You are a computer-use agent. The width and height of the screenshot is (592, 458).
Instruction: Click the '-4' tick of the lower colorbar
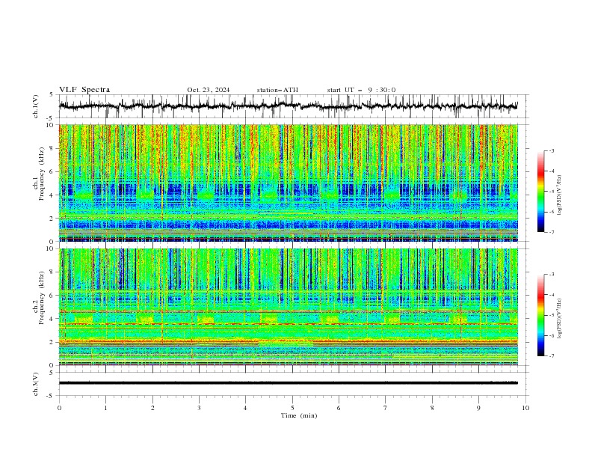[x=552, y=295]
